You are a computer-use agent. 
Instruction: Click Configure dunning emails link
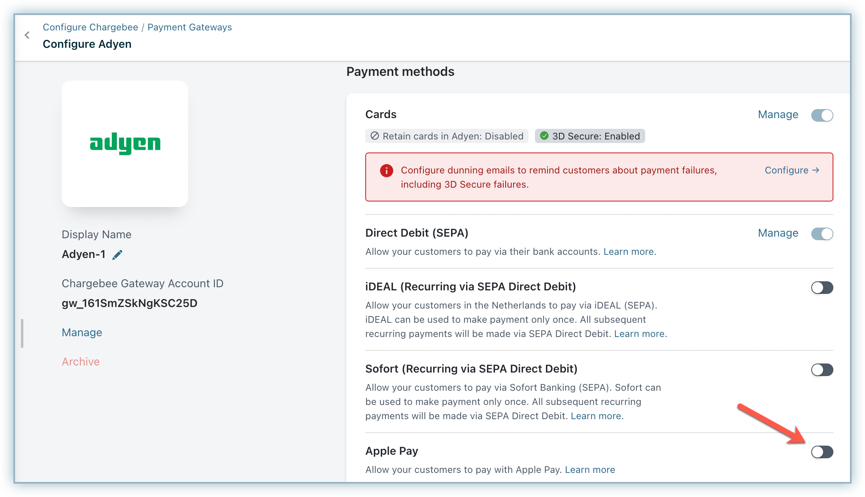[792, 170]
